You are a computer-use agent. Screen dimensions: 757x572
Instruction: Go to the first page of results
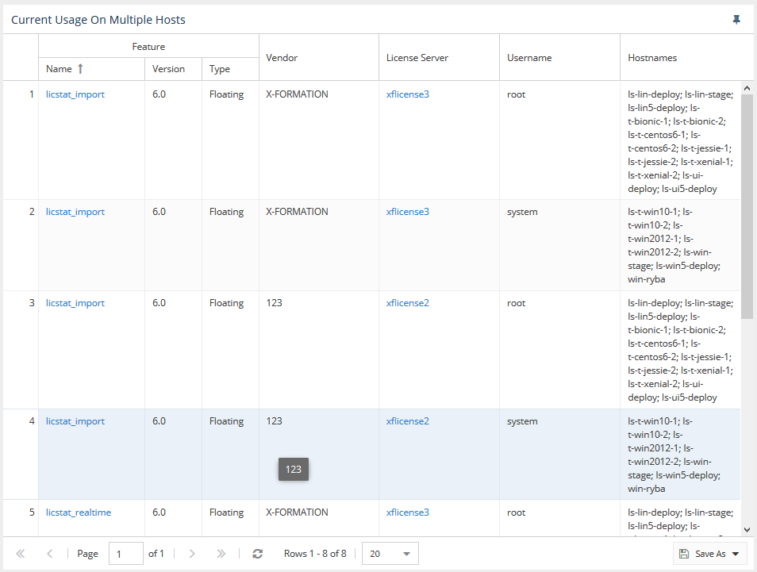(x=21, y=554)
